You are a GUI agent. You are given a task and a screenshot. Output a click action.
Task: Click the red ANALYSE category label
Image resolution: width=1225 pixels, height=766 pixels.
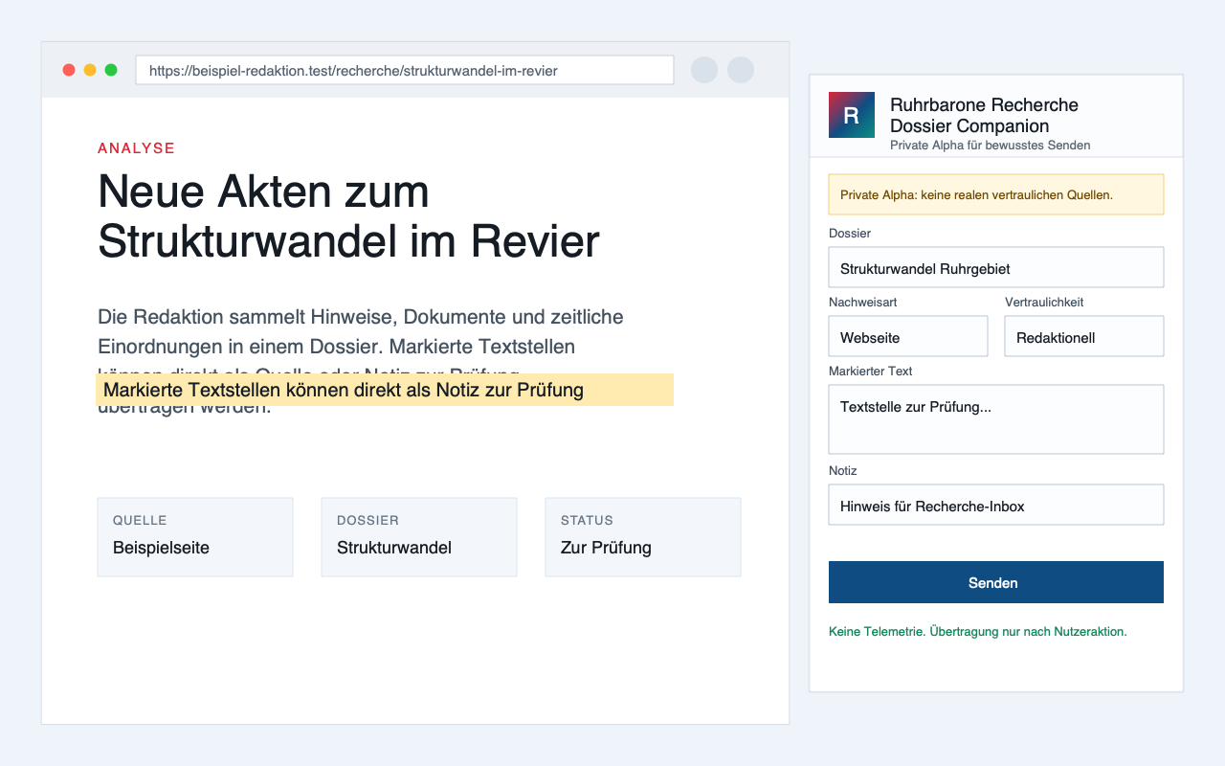[137, 148]
